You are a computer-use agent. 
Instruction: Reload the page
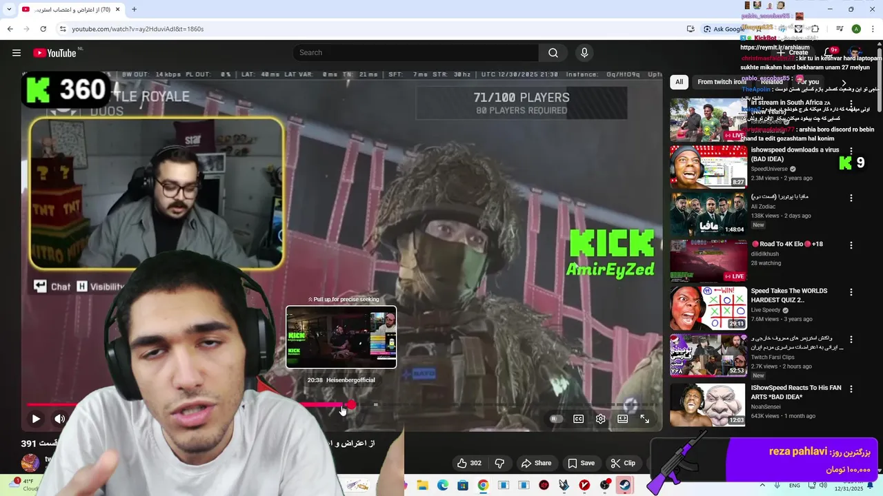pyautogui.click(x=43, y=29)
